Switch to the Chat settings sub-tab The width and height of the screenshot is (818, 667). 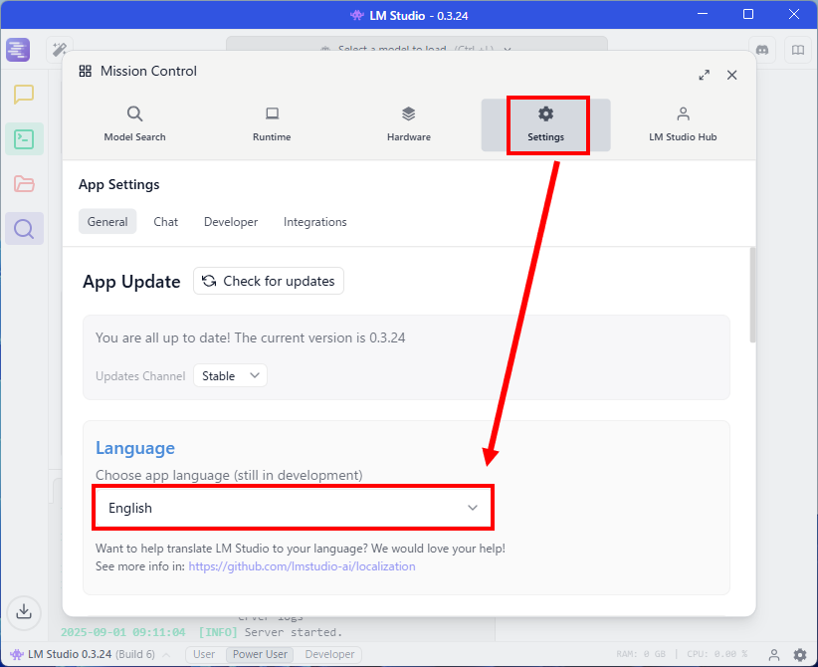(x=166, y=222)
